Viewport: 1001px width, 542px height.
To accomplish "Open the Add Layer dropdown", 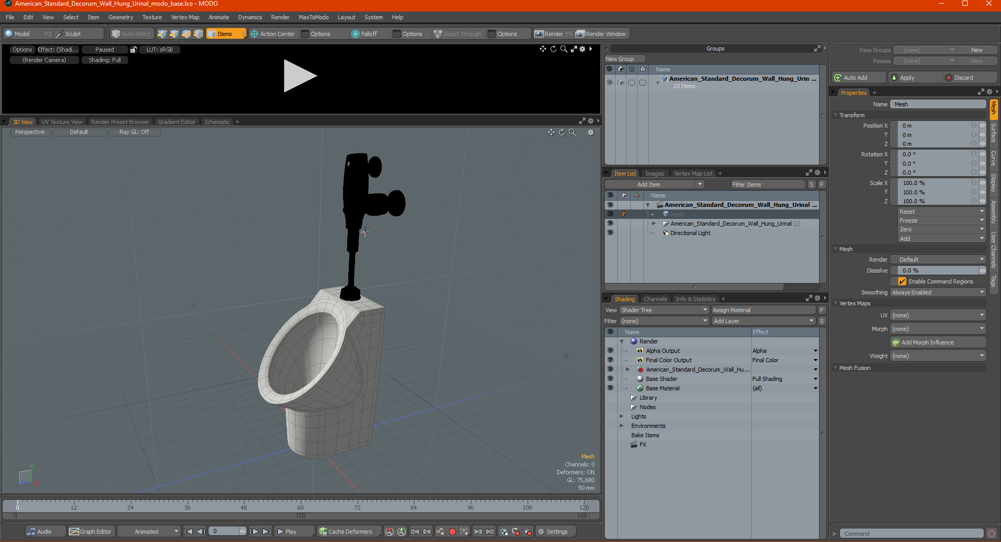I will click(763, 321).
